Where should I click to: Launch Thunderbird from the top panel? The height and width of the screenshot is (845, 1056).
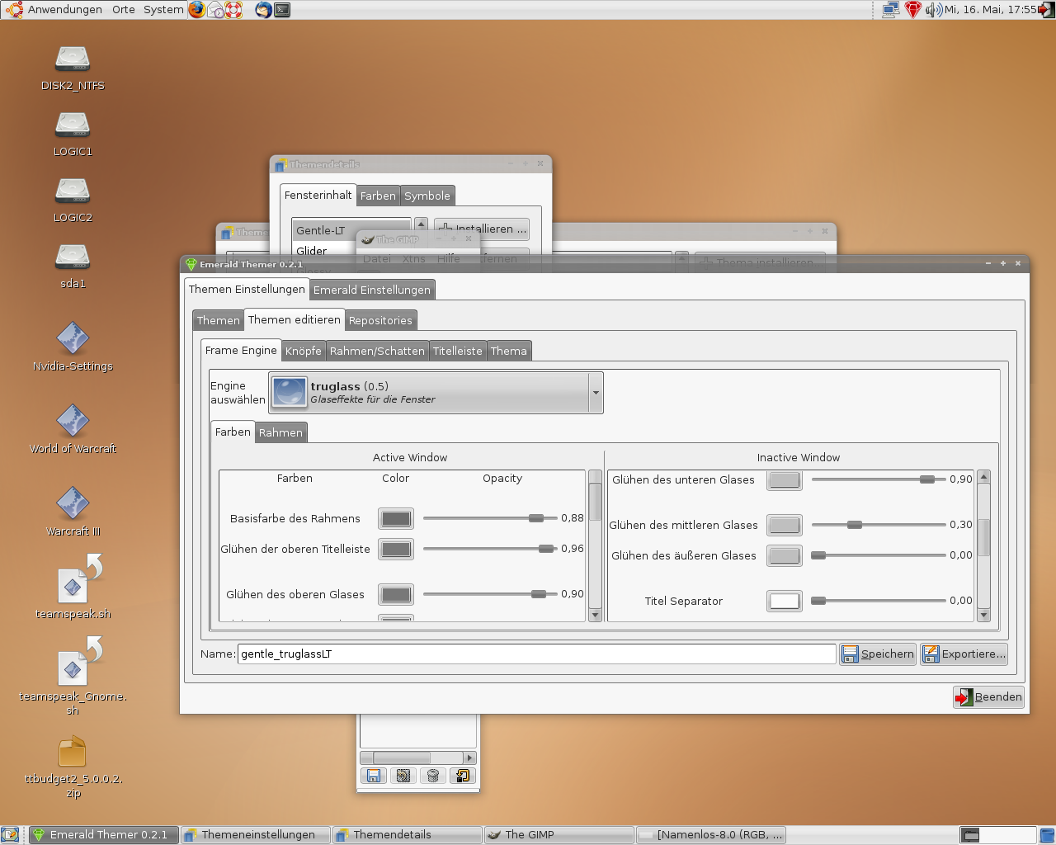[x=263, y=10]
